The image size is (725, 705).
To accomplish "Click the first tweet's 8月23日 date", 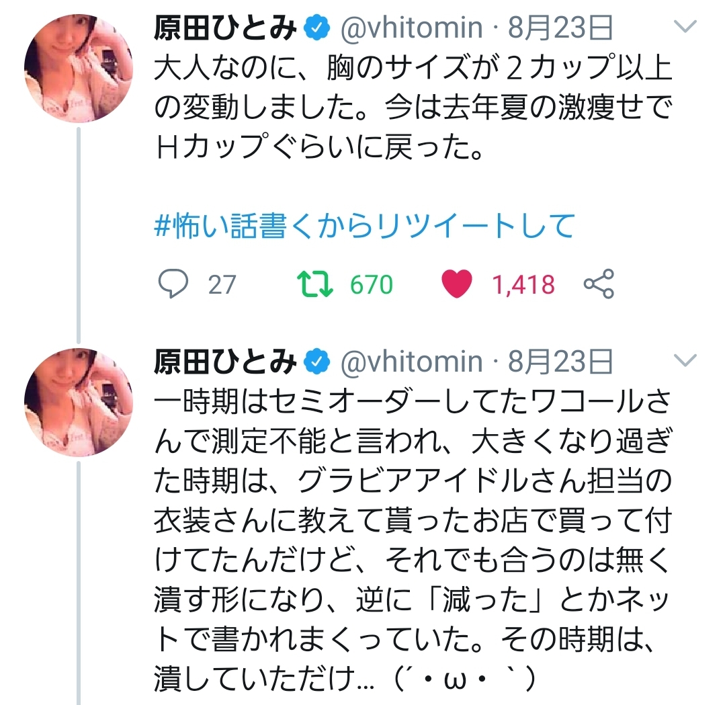I will click(560, 28).
